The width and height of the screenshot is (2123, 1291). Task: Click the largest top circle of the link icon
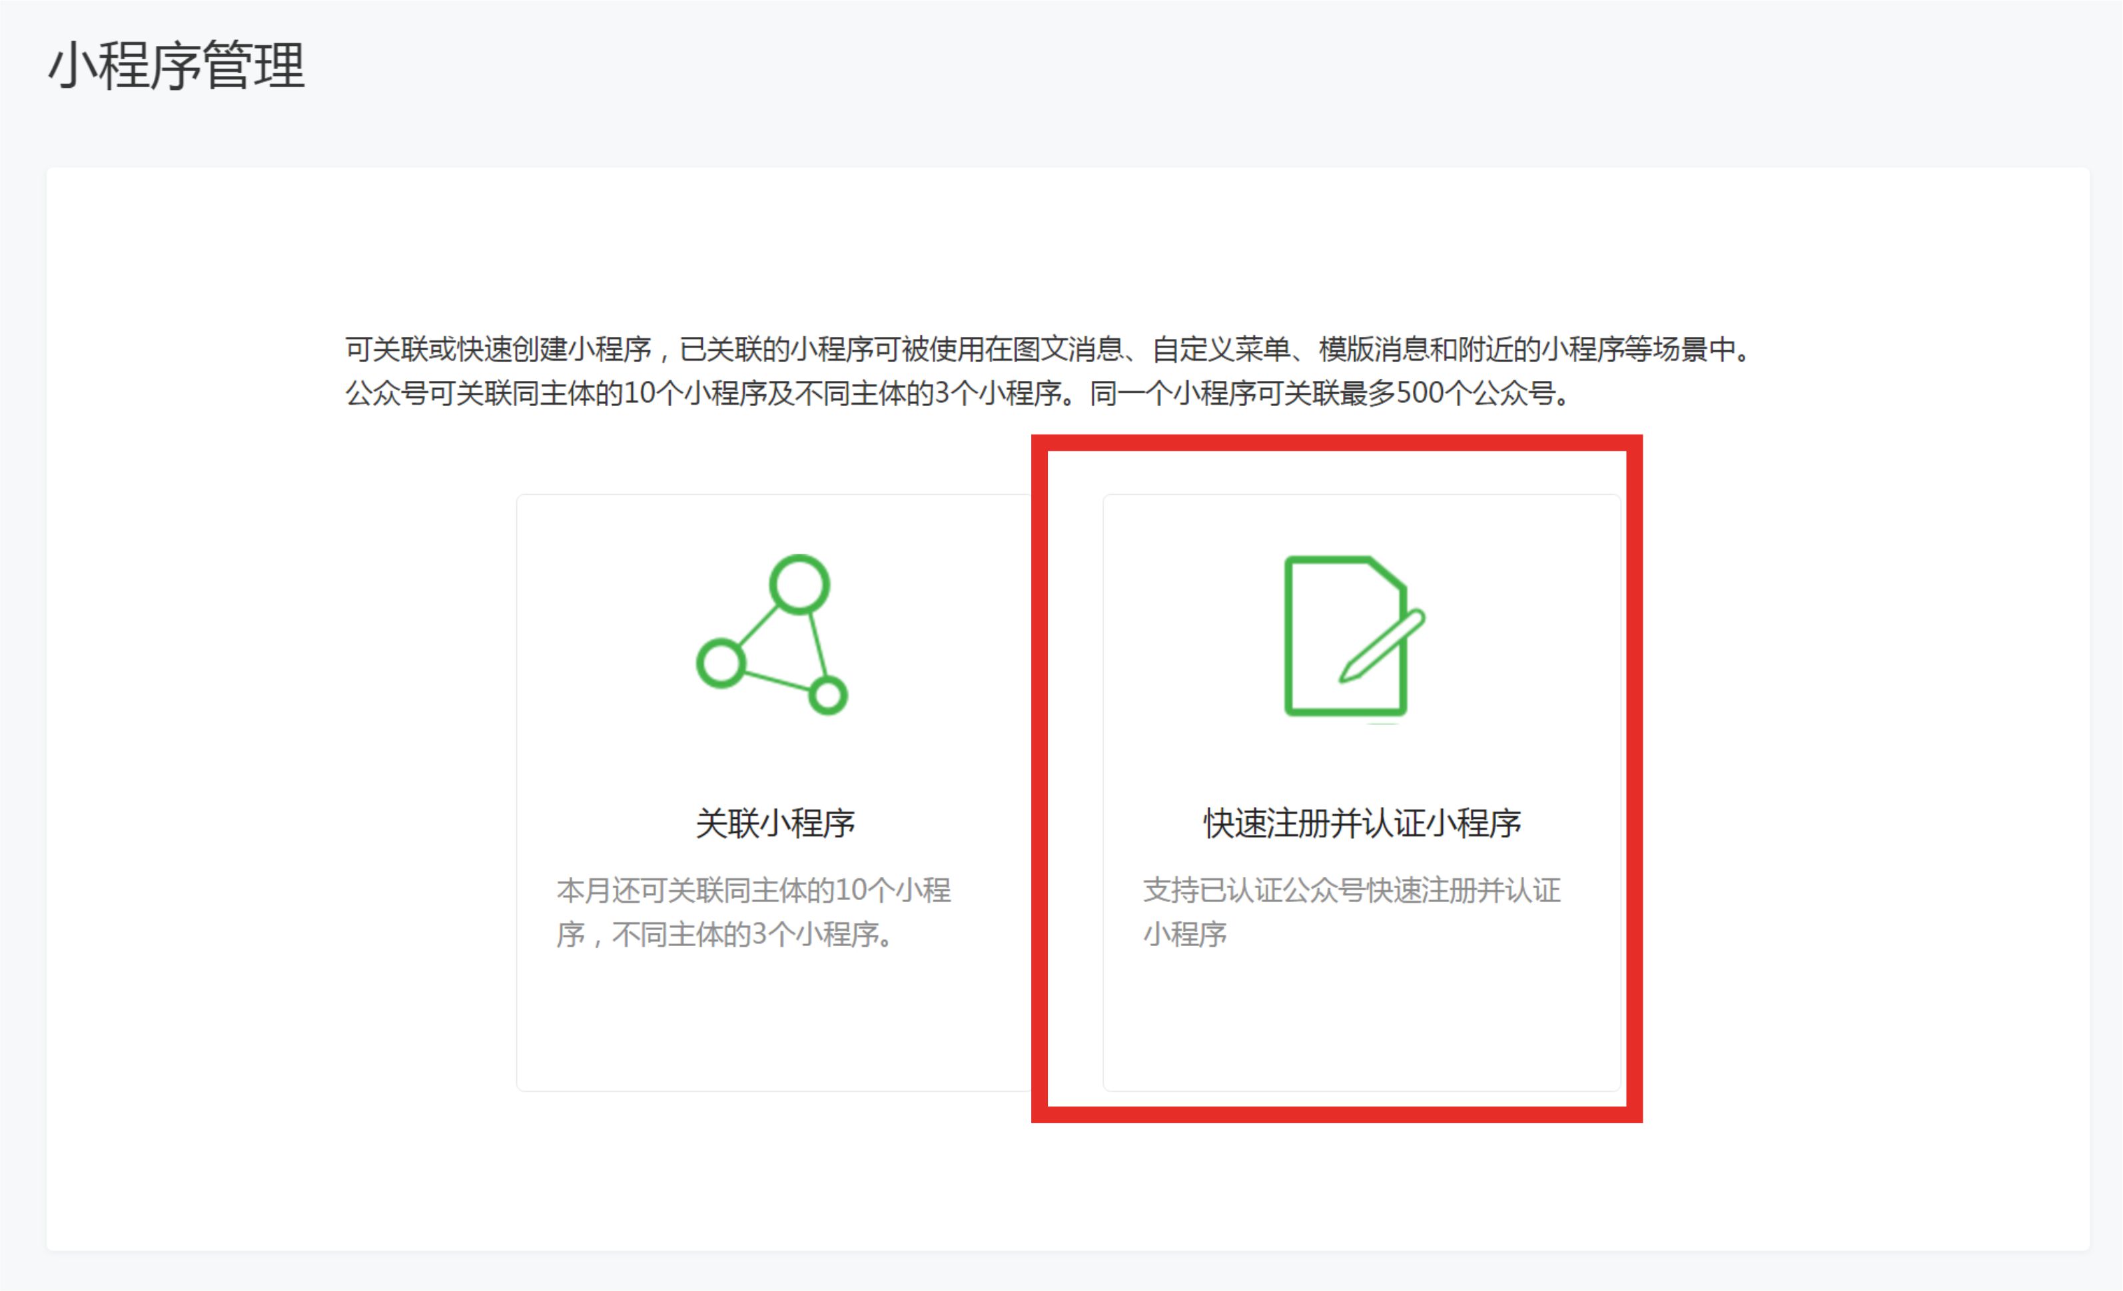[799, 585]
